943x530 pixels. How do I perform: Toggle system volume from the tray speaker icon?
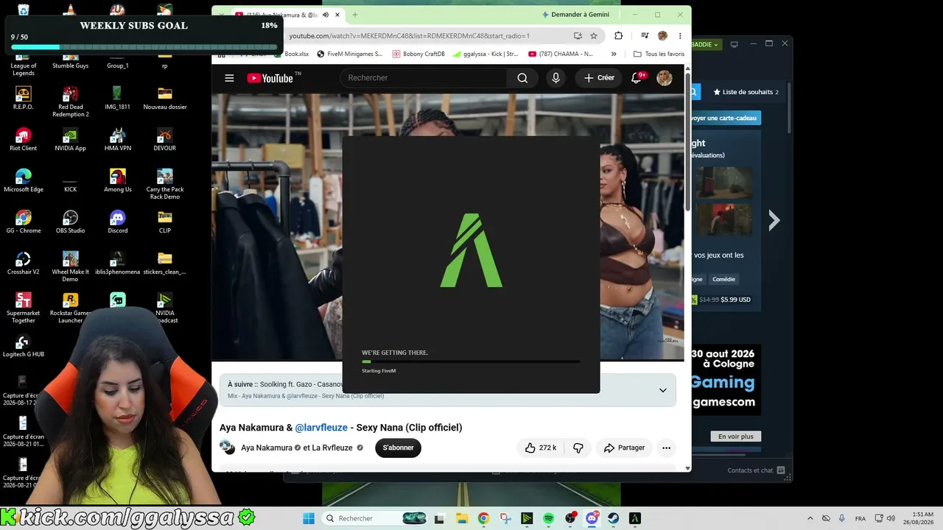click(x=891, y=518)
